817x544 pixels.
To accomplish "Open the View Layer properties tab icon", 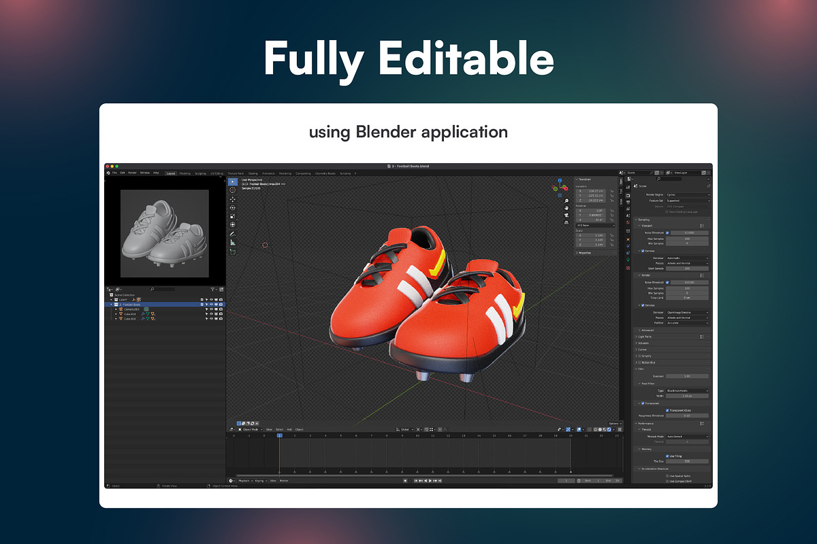I will click(628, 209).
